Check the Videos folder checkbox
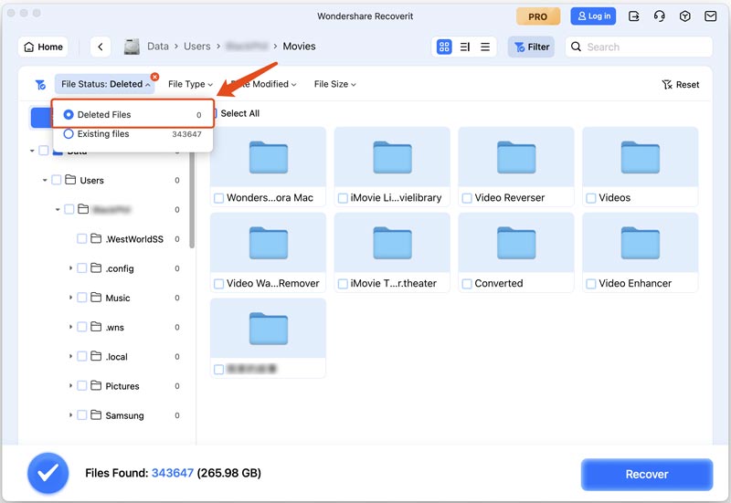Screen dimensions: 731x503 pyautogui.click(x=590, y=198)
